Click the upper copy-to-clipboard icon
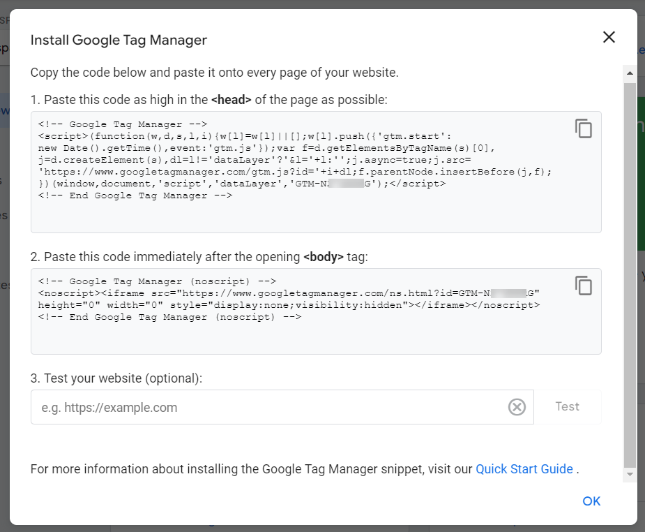 584,128
